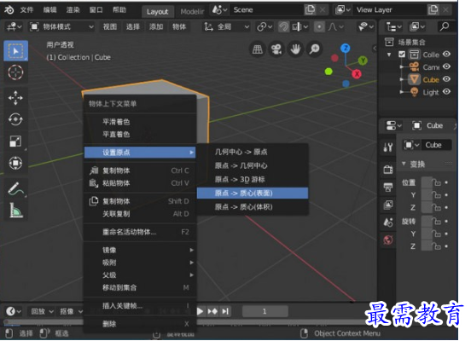Open the playback dropdown in timeline
The height and width of the screenshot is (341, 471).
42,311
